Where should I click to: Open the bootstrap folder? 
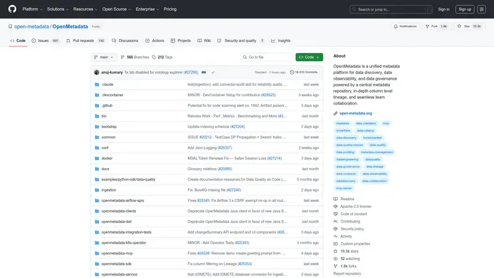coord(109,127)
